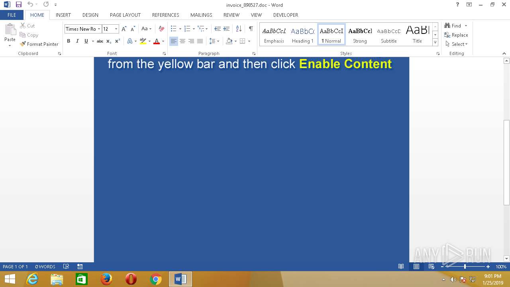The image size is (510, 287).
Task: Apply the Strong style
Action: click(360, 34)
